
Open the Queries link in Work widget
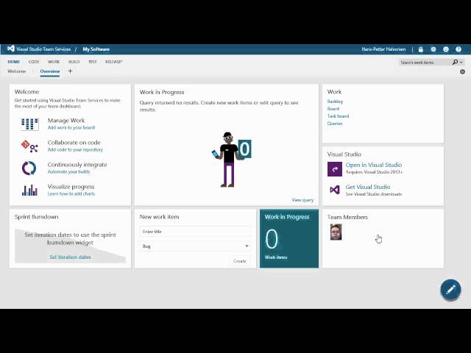(x=335, y=124)
